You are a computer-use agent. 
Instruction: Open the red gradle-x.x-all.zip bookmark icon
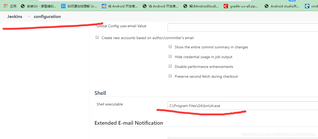[226, 6]
